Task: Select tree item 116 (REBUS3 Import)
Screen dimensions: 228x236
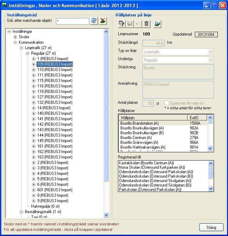Action: click(55, 86)
